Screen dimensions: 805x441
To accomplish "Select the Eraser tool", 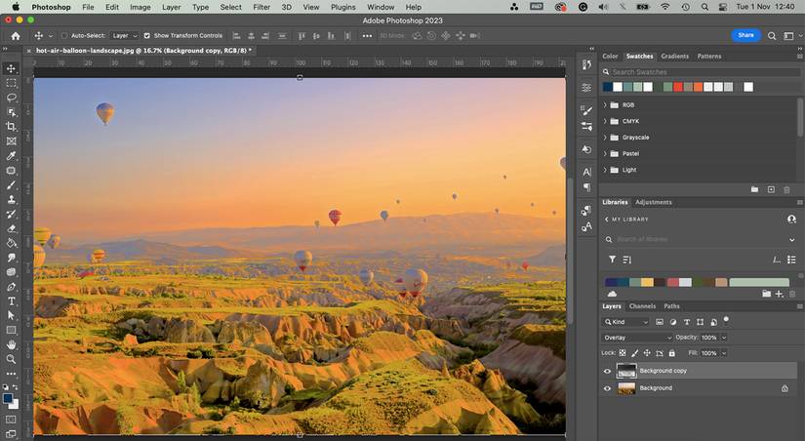I will tap(11, 228).
